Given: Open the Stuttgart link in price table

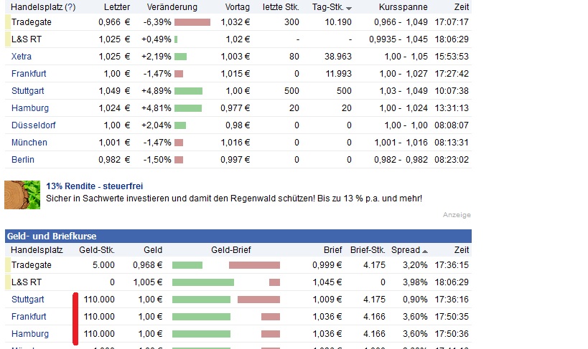Looking at the screenshot, I should coord(28,91).
